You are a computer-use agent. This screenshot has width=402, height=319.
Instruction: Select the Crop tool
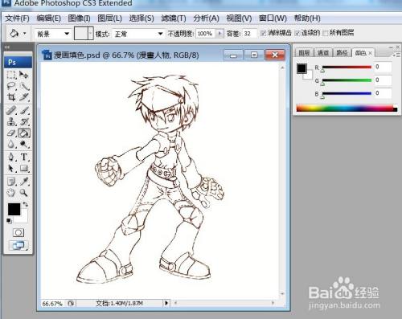pyautogui.click(x=11, y=97)
